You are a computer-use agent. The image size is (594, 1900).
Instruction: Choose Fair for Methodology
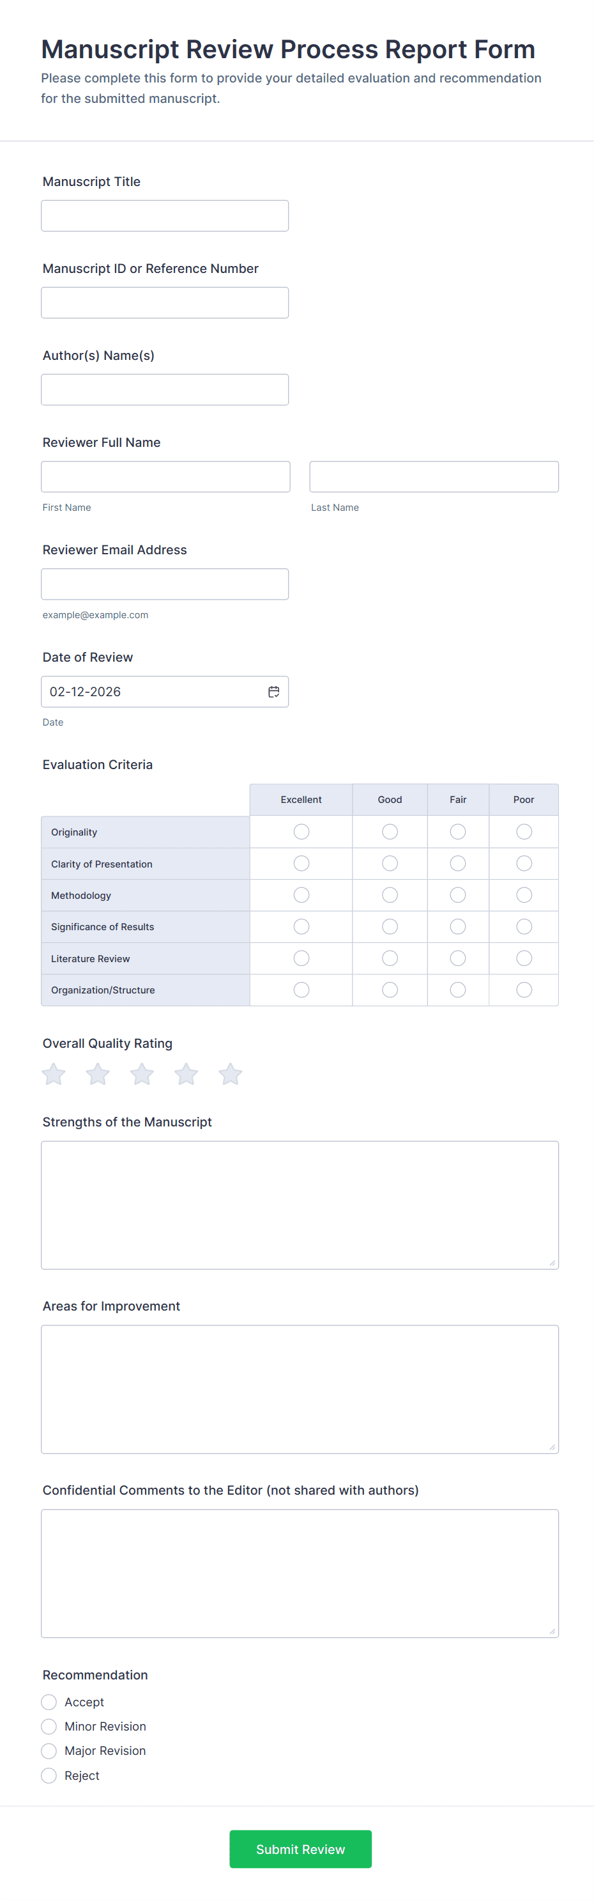tap(458, 894)
